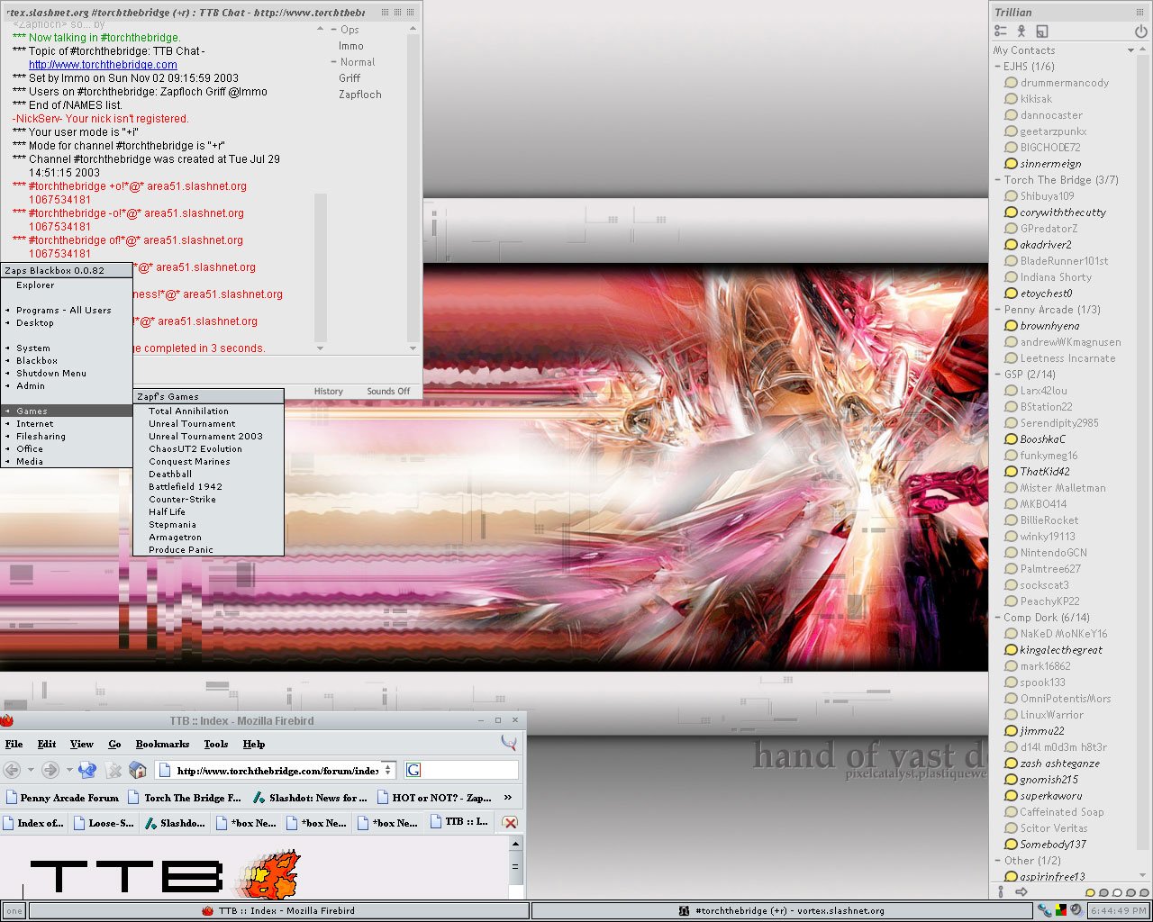Click the status bubble next to sinnermeign

pyautogui.click(x=1011, y=164)
